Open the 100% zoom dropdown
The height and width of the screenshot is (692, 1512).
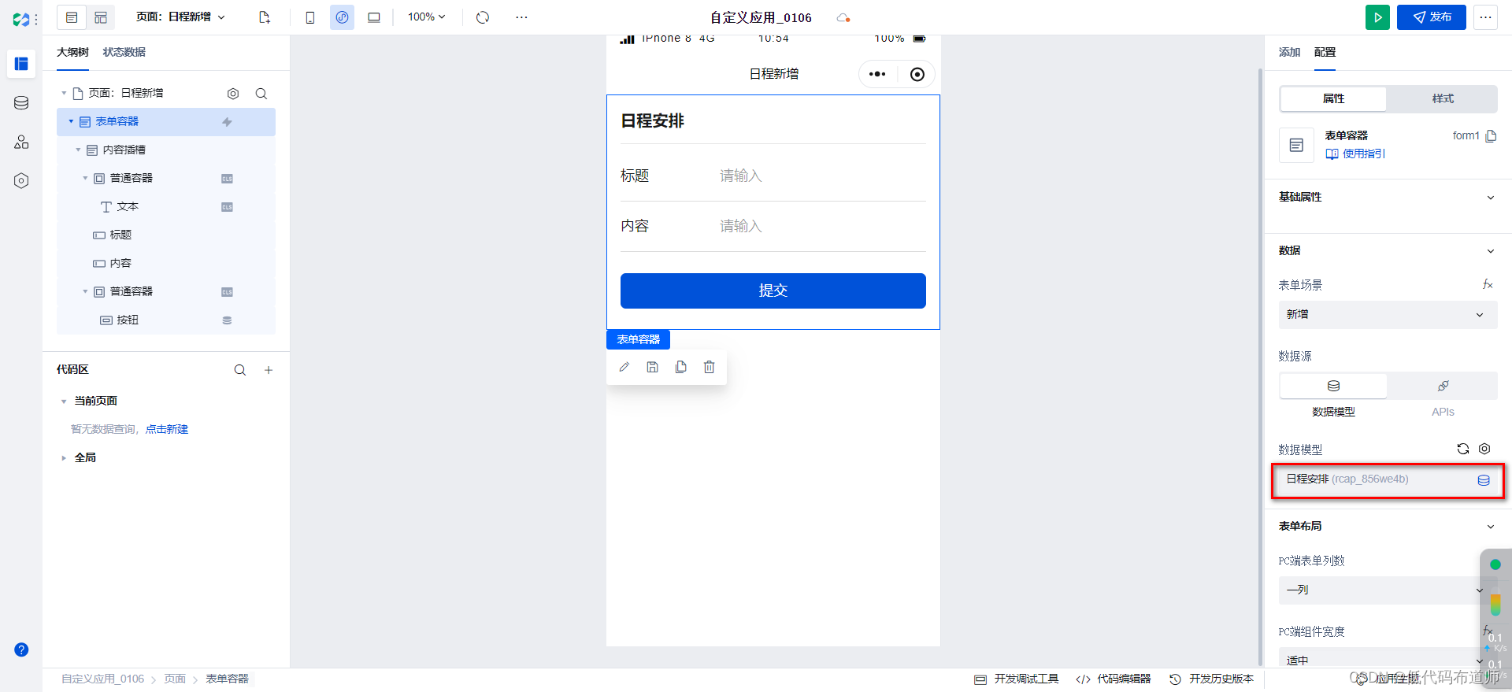tap(427, 17)
